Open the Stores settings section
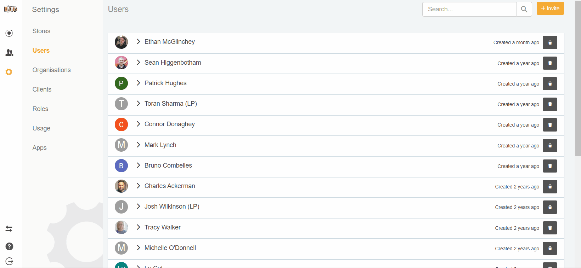 click(41, 31)
